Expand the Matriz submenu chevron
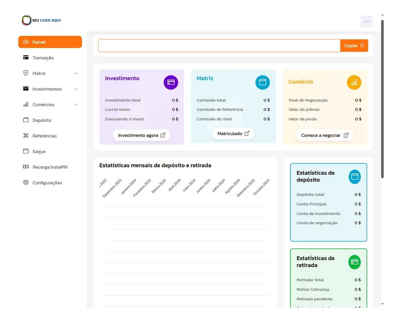 pos(76,73)
